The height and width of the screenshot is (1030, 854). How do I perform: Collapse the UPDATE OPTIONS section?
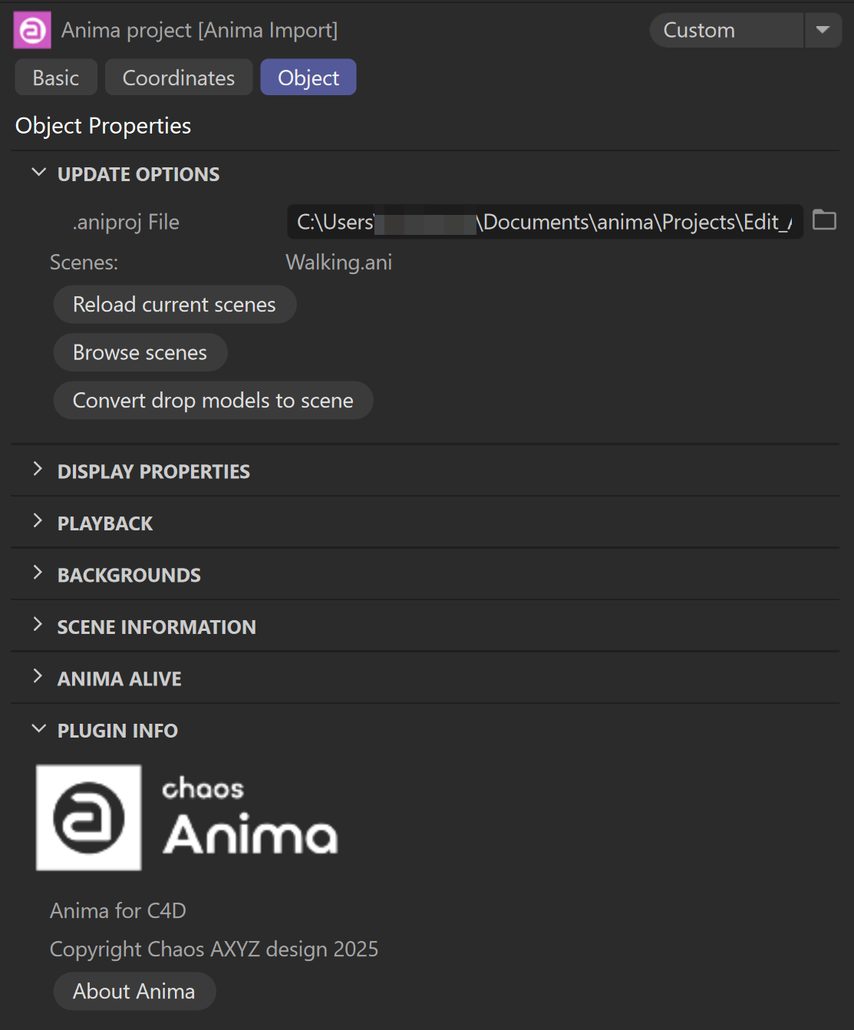(x=38, y=173)
